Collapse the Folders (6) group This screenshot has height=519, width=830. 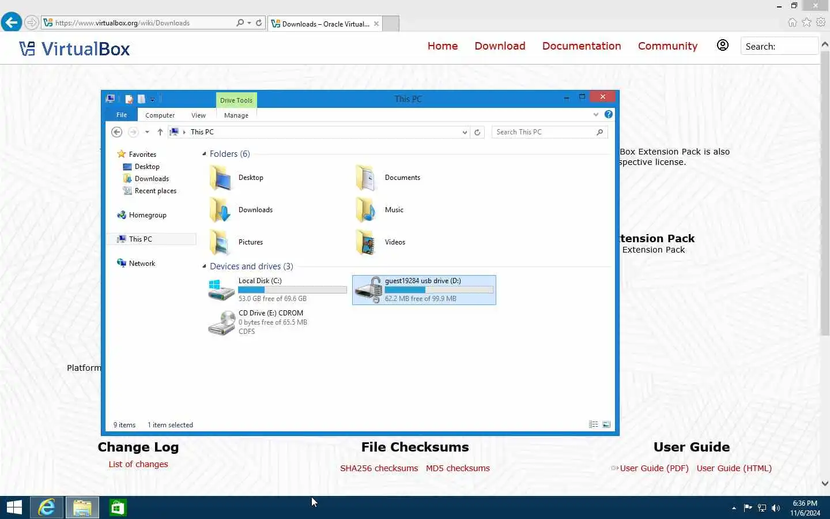point(204,154)
